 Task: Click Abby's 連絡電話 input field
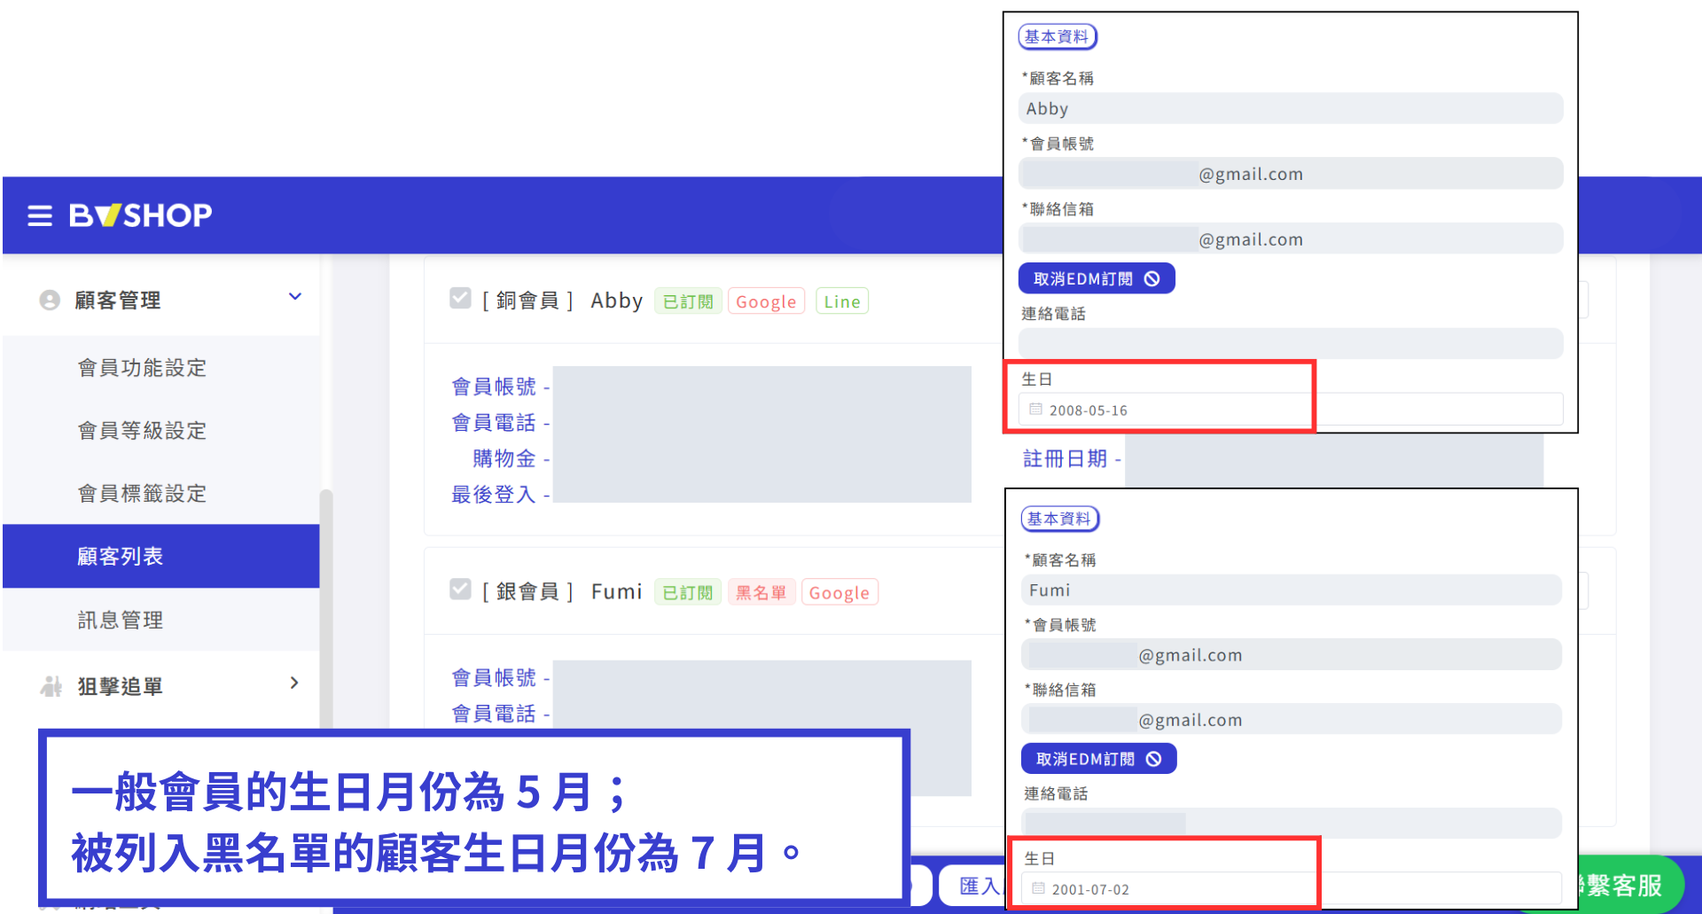(1291, 343)
